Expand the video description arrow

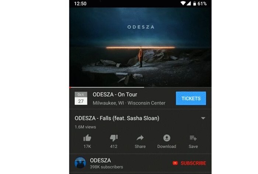click(x=203, y=118)
